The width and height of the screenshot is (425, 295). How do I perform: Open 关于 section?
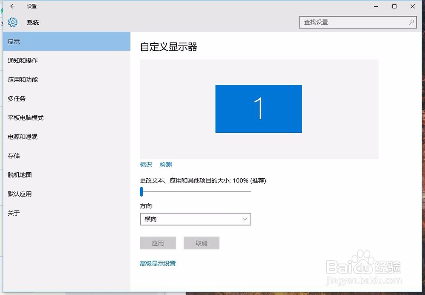coord(67,213)
